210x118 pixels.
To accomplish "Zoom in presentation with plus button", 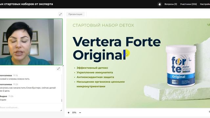I will pyautogui.click(x=69, y=113).
